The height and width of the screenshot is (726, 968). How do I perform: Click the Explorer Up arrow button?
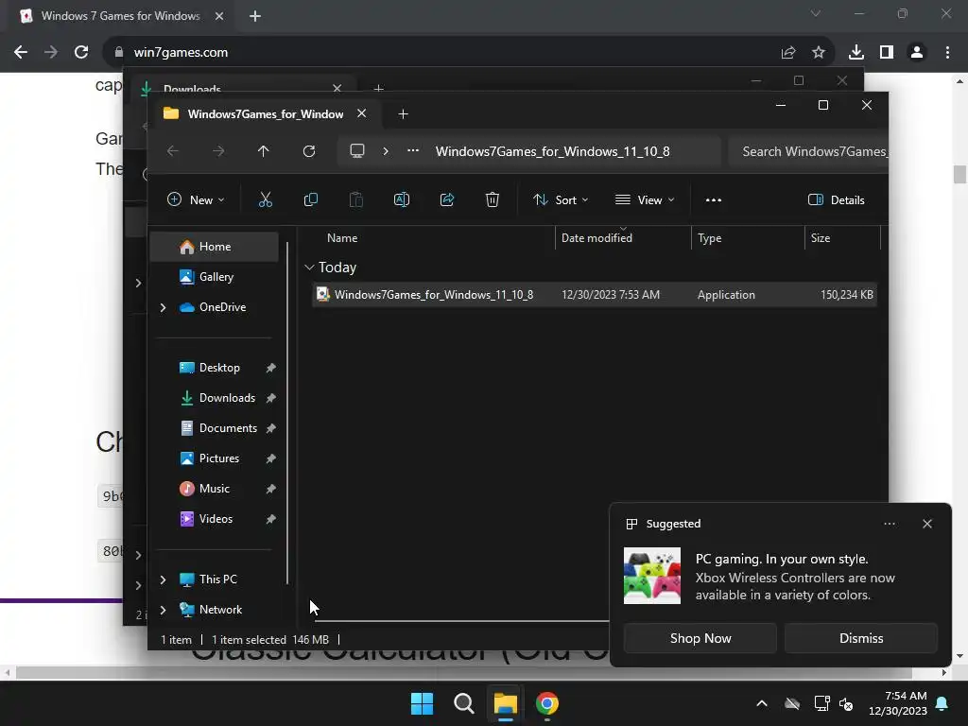pos(264,151)
